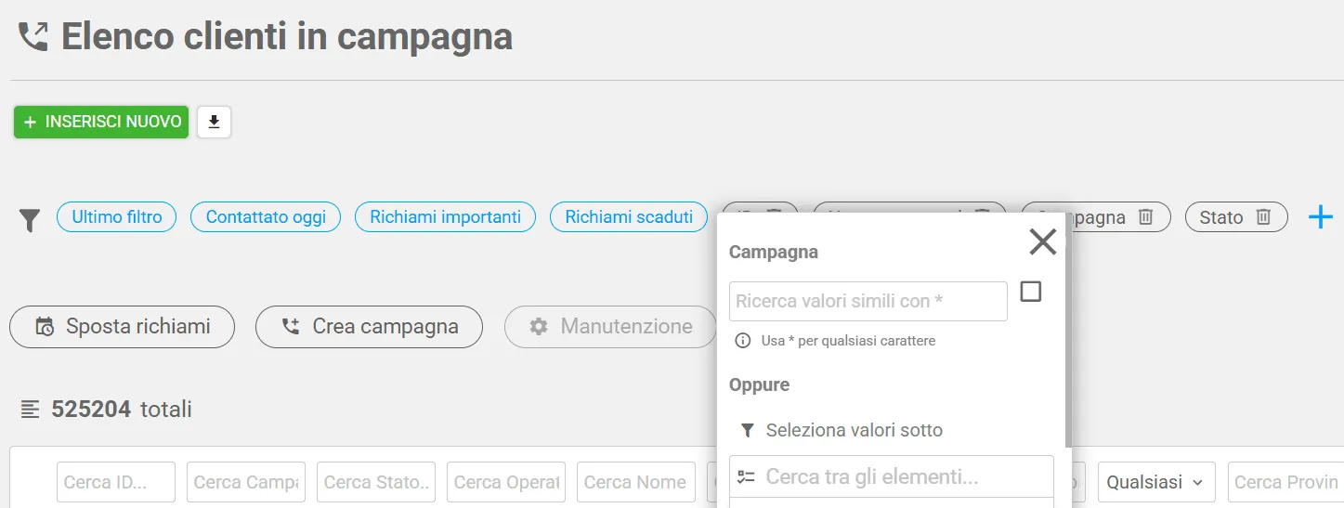Click the Crea campagna button
1344x508 pixels.
pos(370,327)
